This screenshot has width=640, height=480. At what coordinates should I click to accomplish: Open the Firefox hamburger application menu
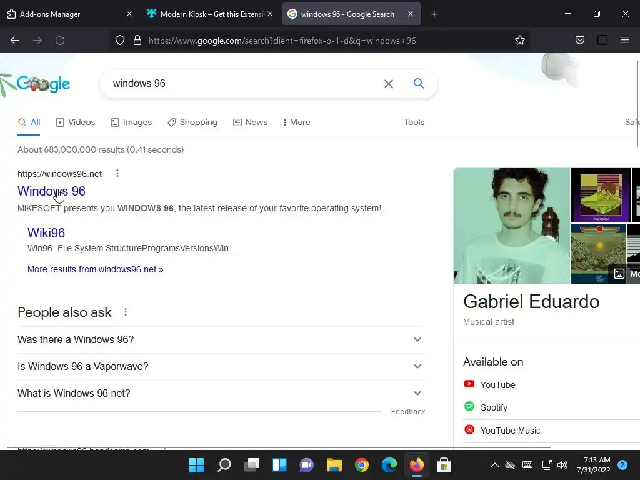(x=624, y=41)
